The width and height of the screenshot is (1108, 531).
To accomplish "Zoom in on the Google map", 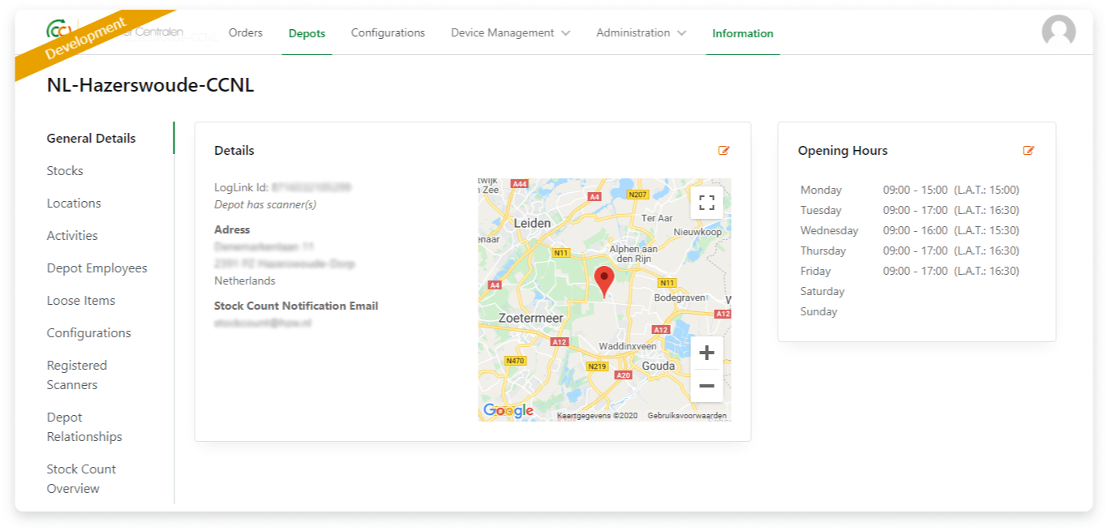I will pos(706,353).
